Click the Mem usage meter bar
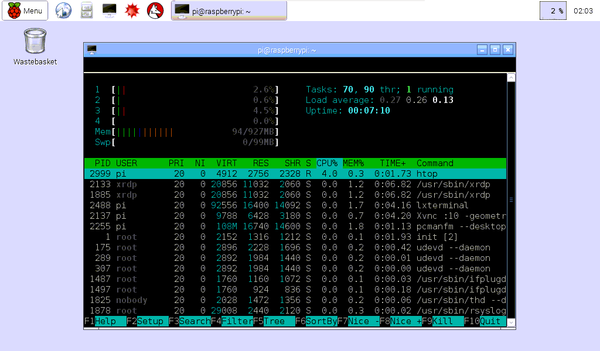Viewport: 600px width, 351px height. [x=187, y=132]
